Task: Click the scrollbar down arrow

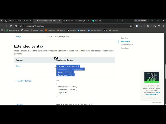Action: [x=165, y=105]
